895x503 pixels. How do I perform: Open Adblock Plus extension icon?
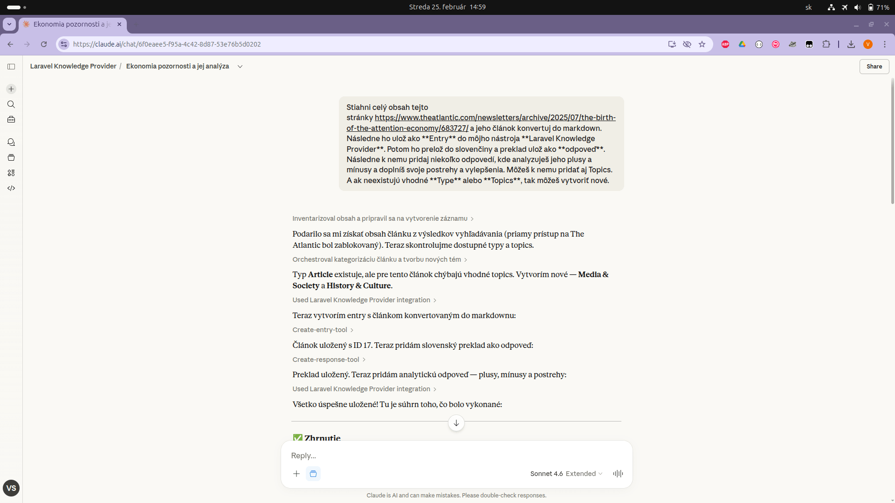(725, 44)
